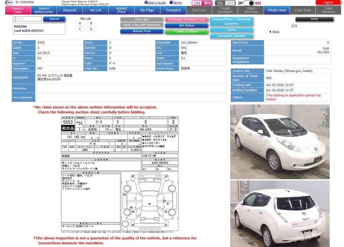Click the iAUC logo
This screenshot has width=344, height=247.
tap(9, 3)
